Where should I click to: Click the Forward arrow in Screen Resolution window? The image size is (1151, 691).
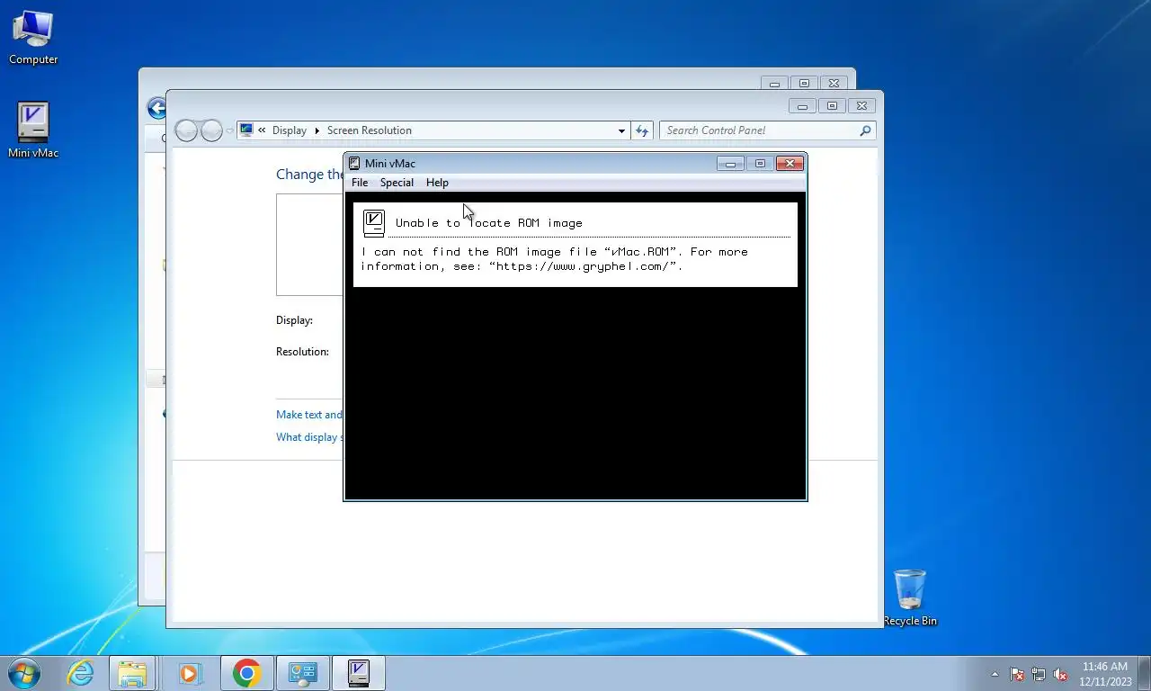point(211,130)
